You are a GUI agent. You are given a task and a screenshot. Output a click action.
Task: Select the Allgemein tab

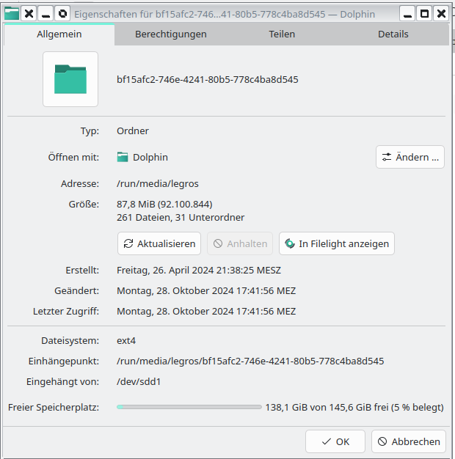[59, 34]
